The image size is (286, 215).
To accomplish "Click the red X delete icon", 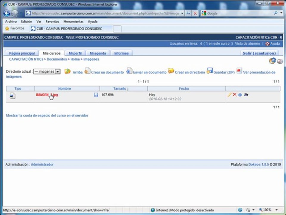I will coord(234,95).
